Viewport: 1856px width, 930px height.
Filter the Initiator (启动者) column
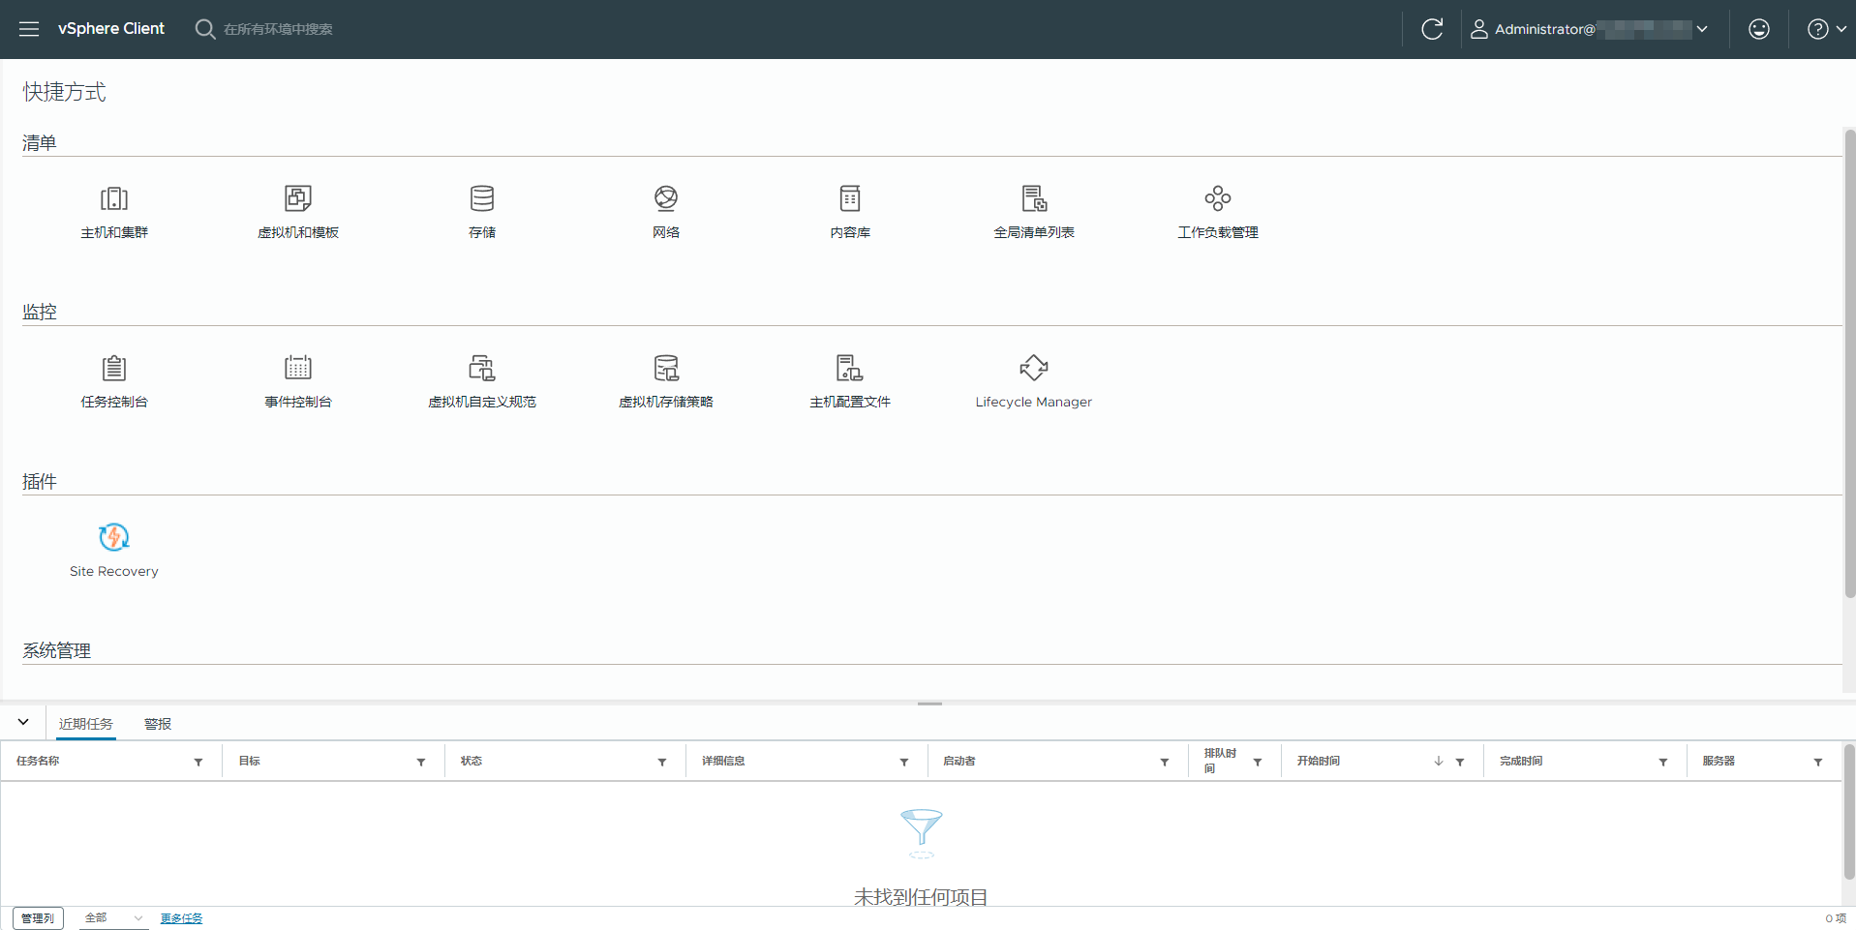1165,763
